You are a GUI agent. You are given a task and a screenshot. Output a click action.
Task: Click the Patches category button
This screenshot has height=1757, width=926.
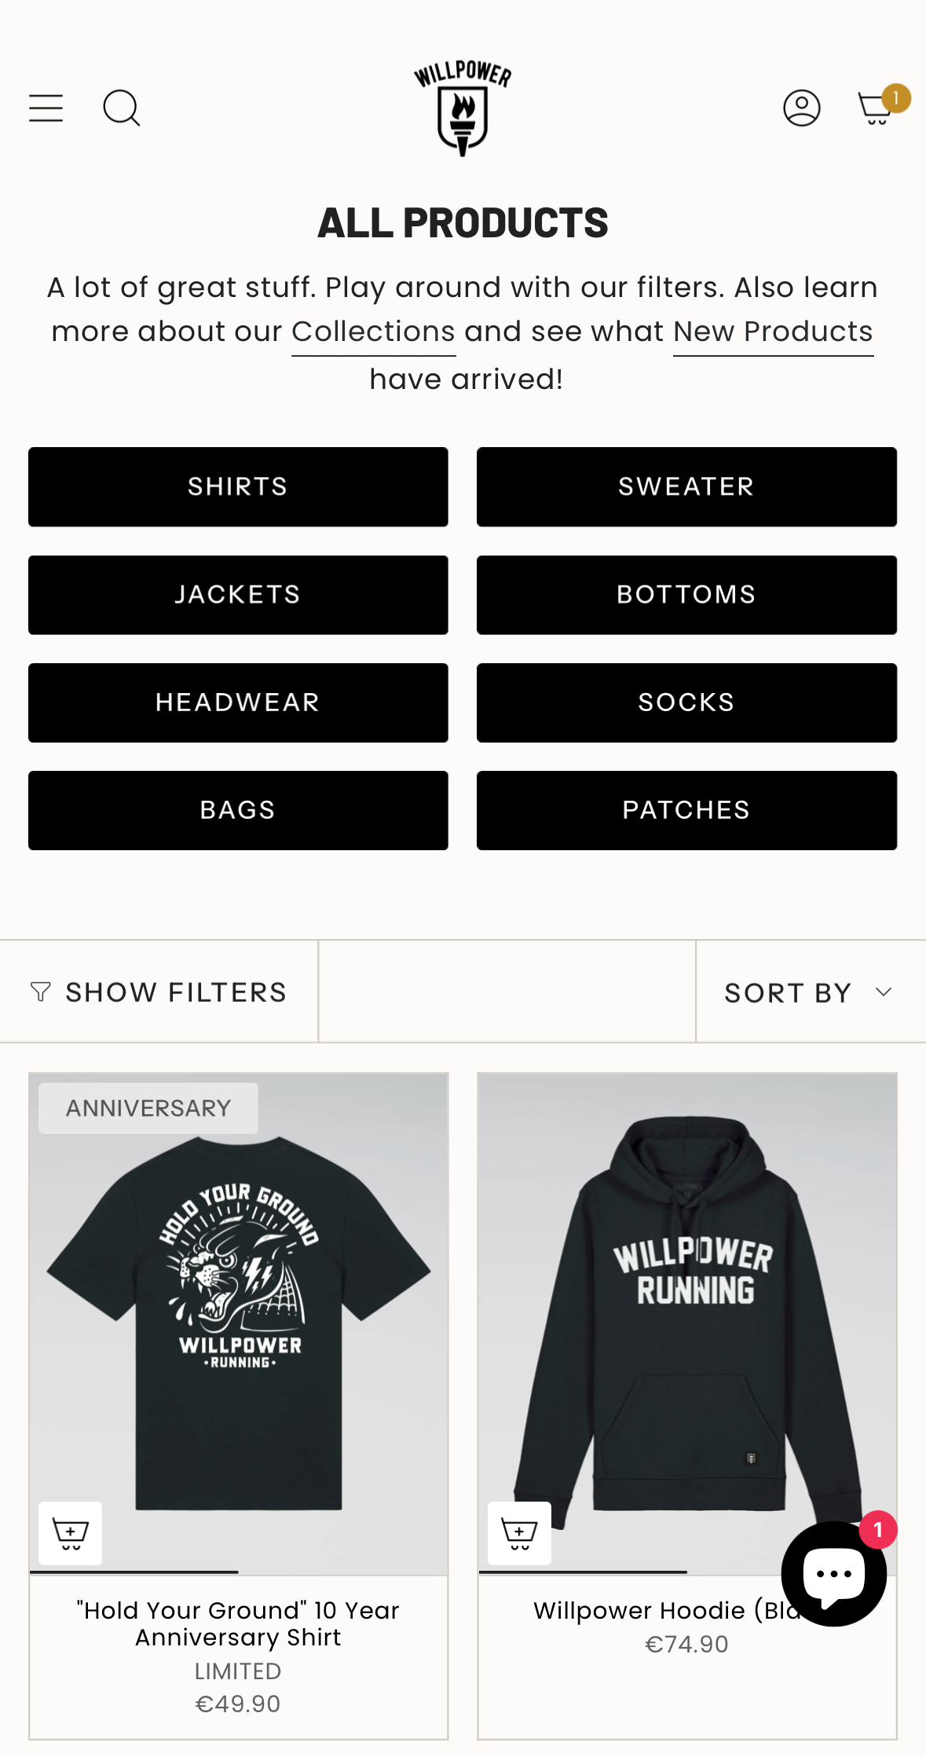tap(686, 810)
